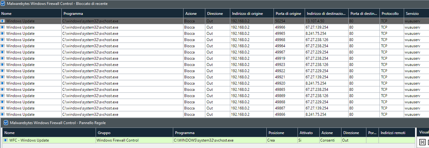Select svchost.exe path in port 49921 row
The image size is (429, 148).
tap(90, 77)
